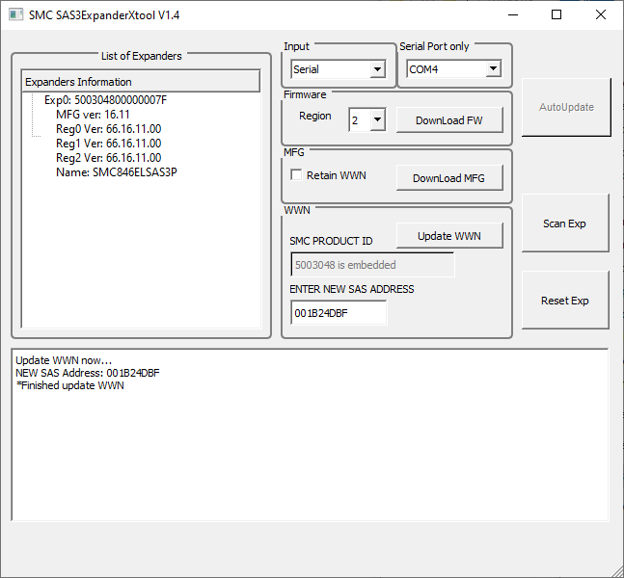Screen dimensions: 624x578
Task: Select the Reg2 Ver entry
Action: pos(108,158)
